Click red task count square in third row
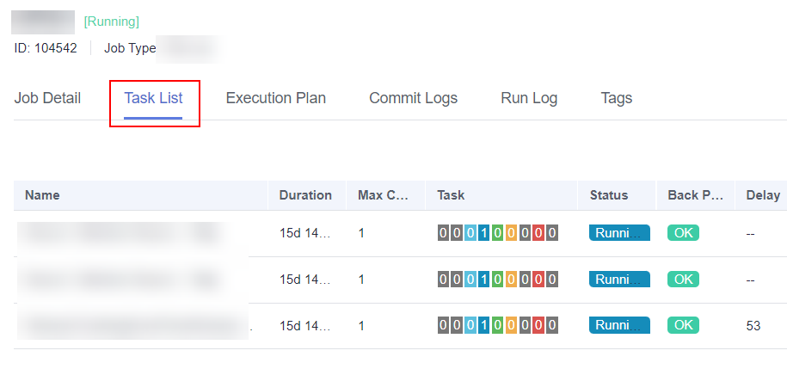787x369 pixels. (538, 325)
